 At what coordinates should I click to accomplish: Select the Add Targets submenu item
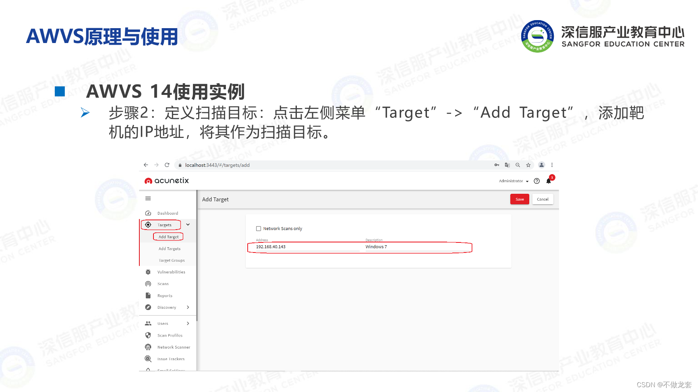click(170, 249)
